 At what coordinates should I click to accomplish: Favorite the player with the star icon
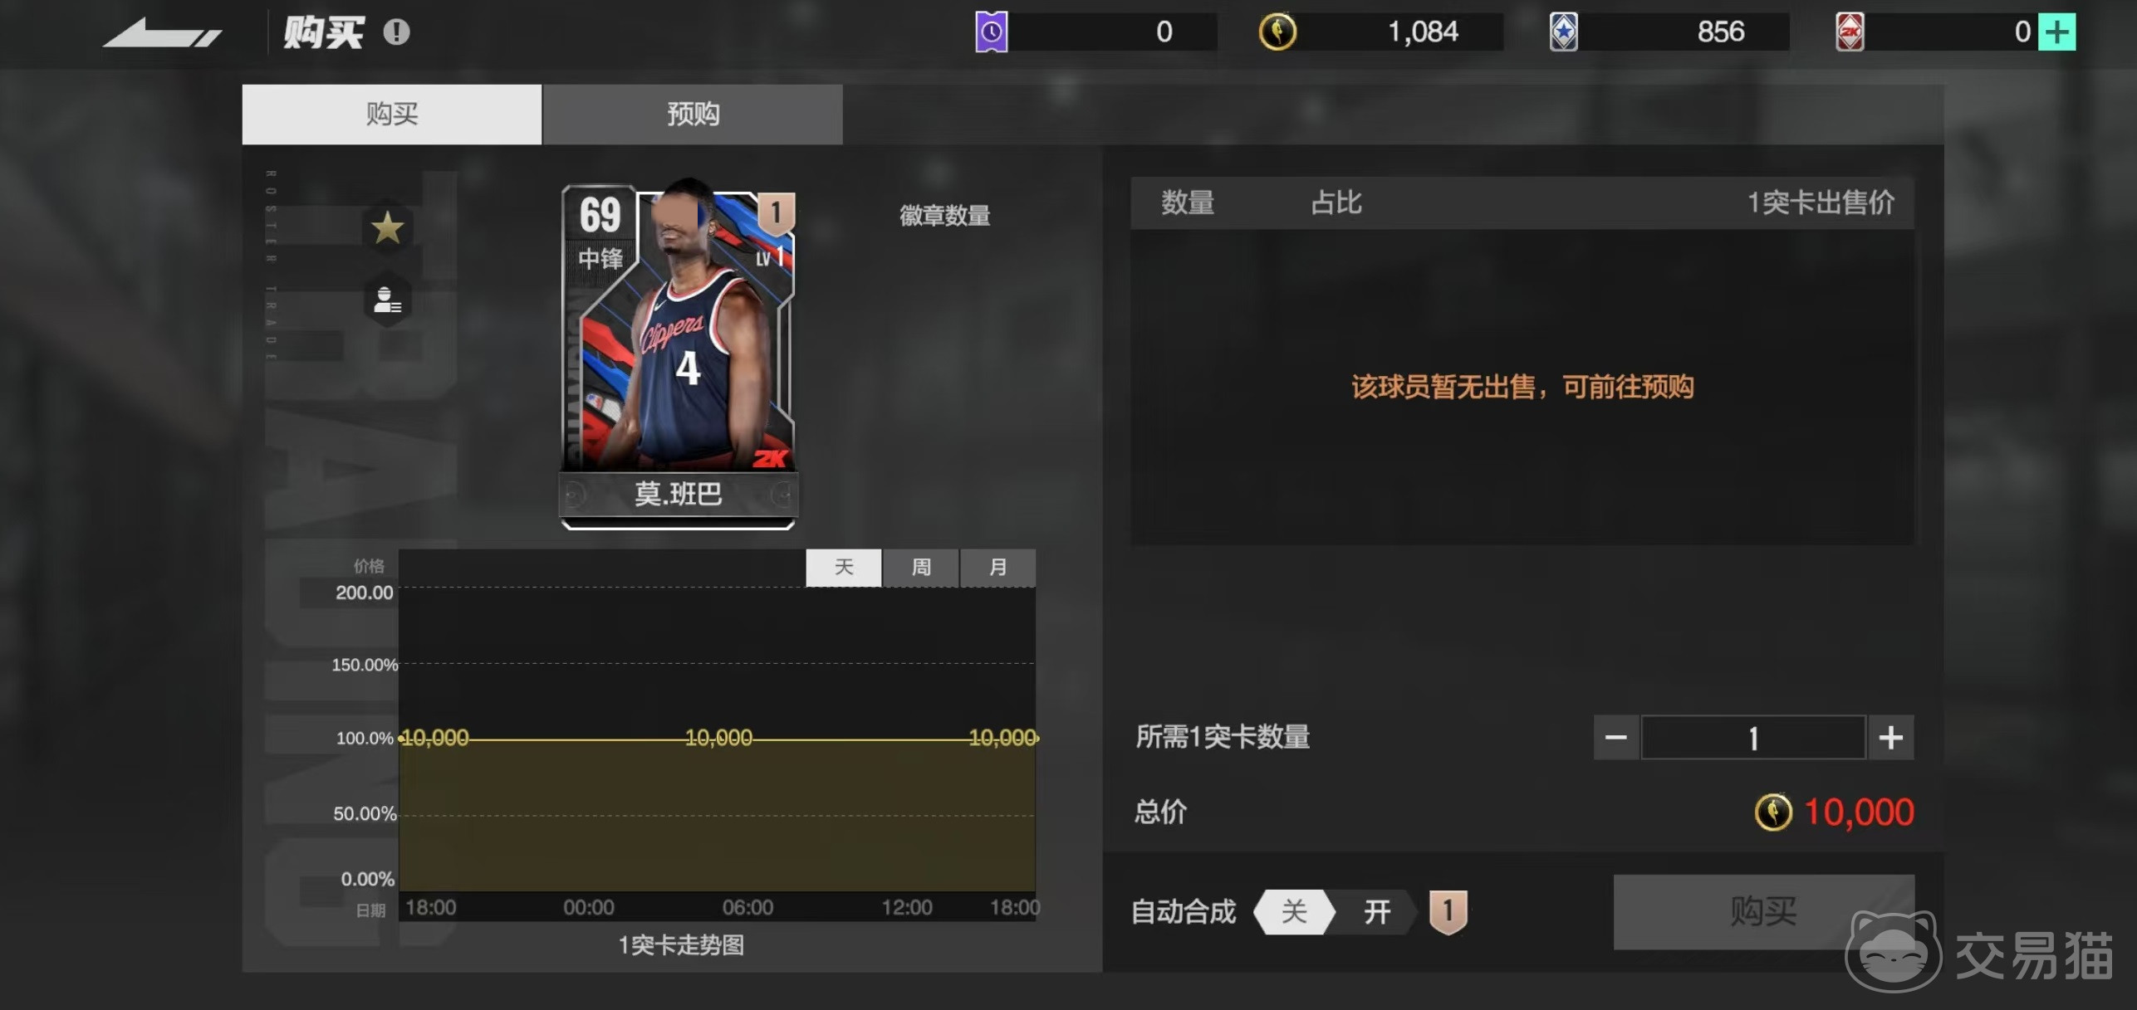coord(387,228)
